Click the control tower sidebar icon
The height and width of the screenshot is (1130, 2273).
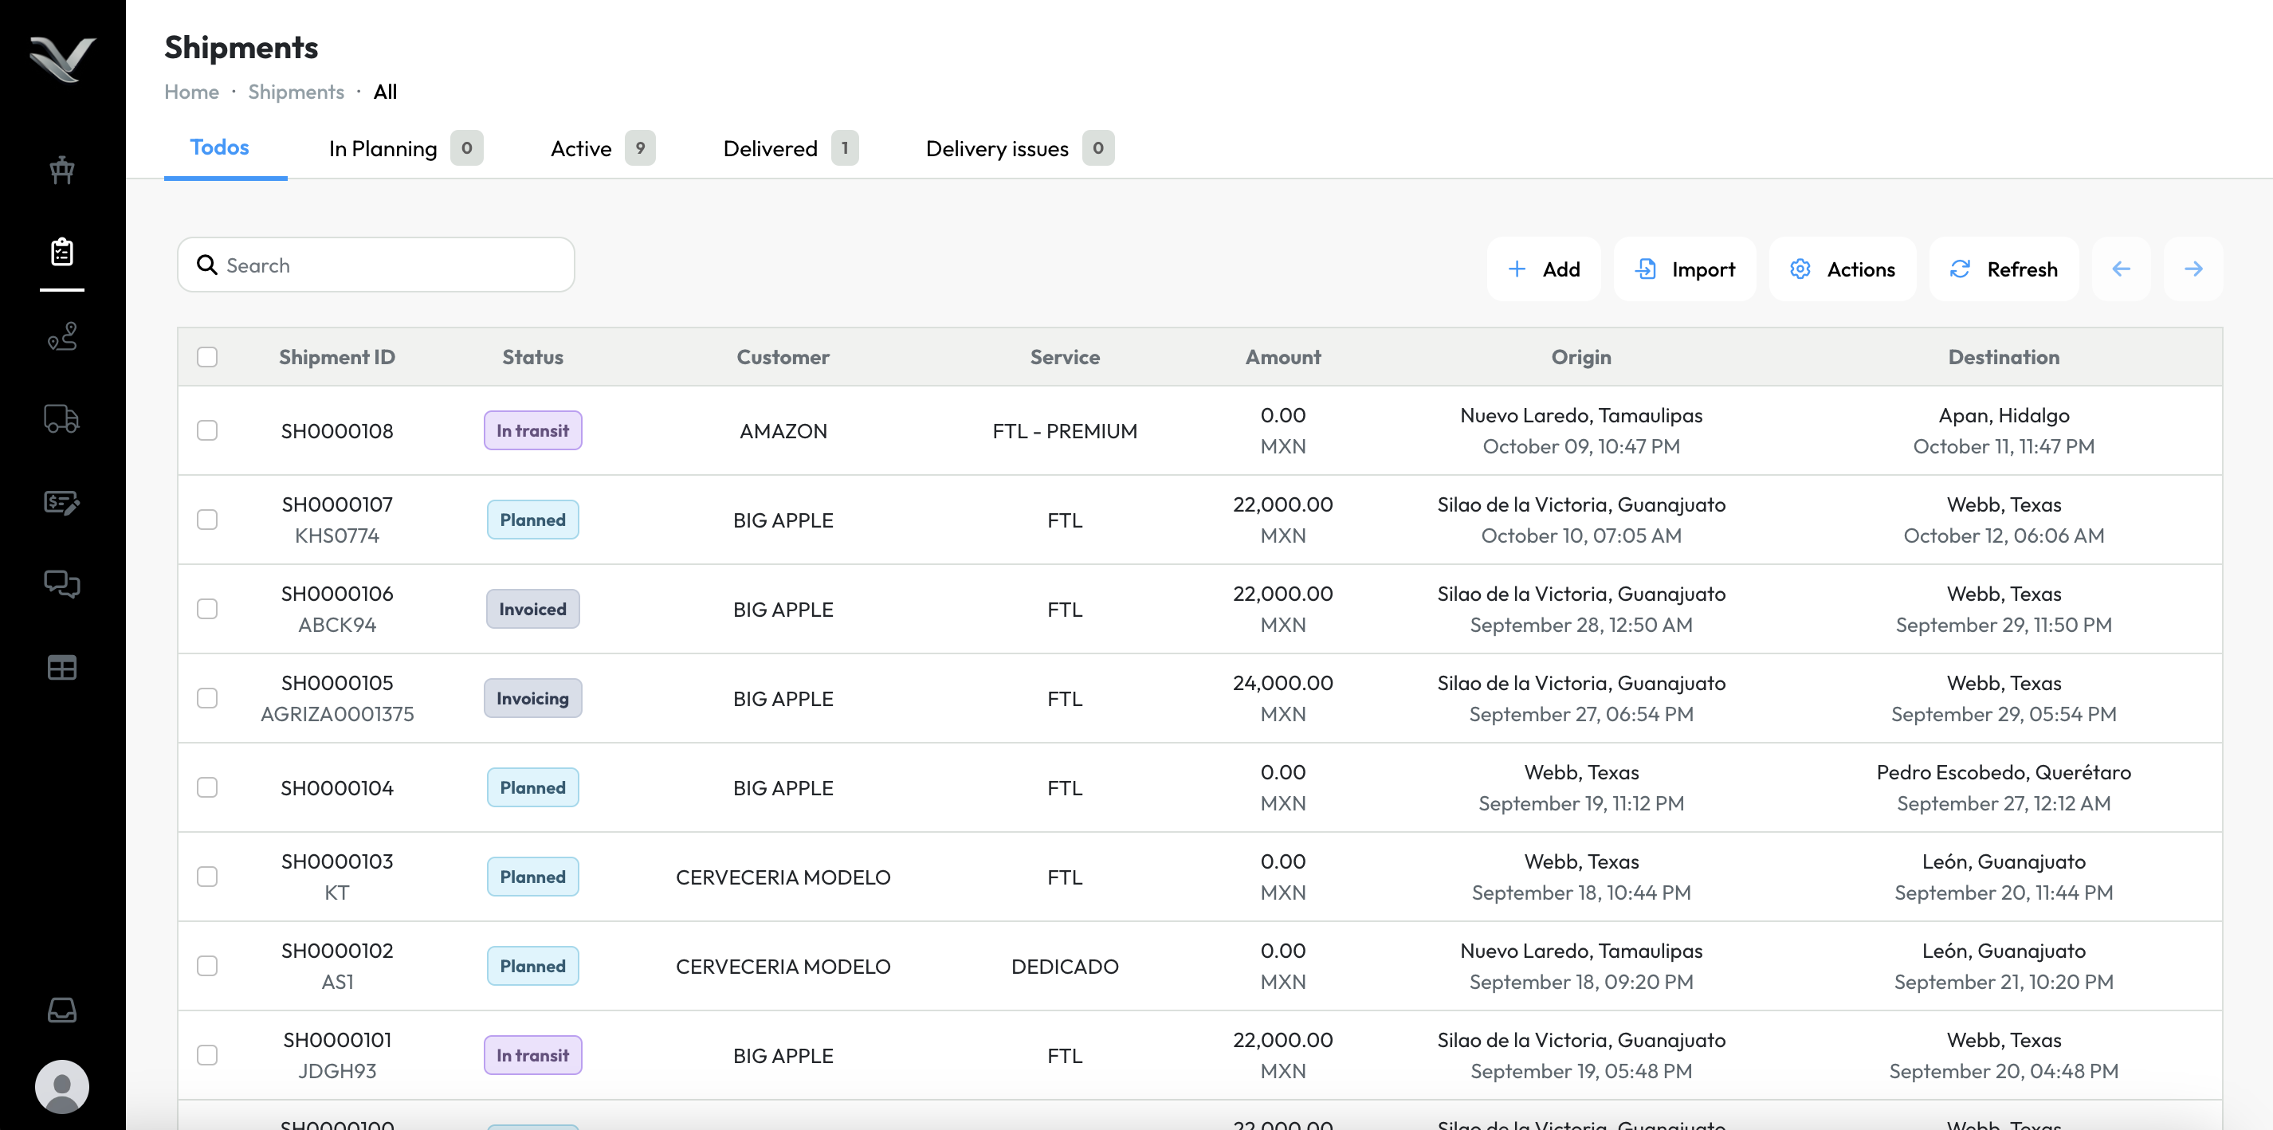[62, 170]
